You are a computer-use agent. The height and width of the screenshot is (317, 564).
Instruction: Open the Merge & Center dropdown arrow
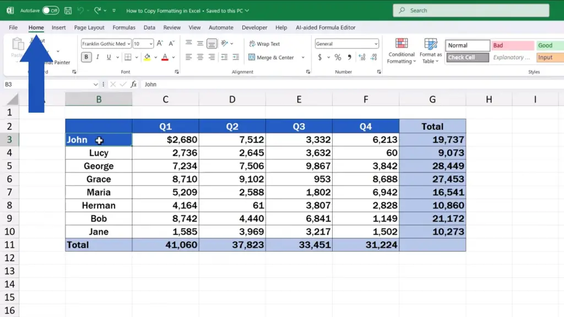pos(303,57)
